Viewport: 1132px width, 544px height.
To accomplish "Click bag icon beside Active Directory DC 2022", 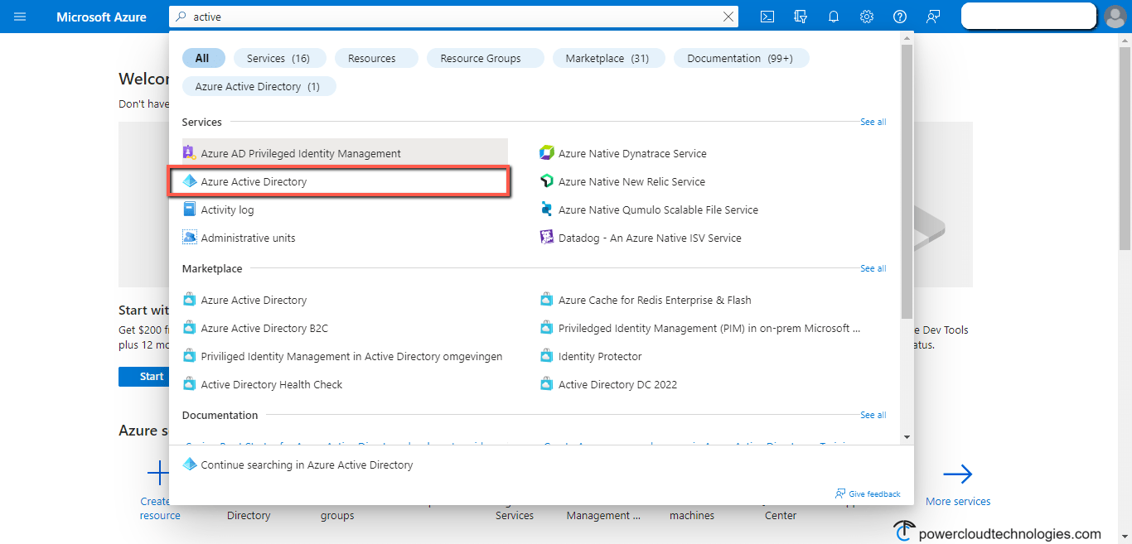I will pyautogui.click(x=546, y=384).
